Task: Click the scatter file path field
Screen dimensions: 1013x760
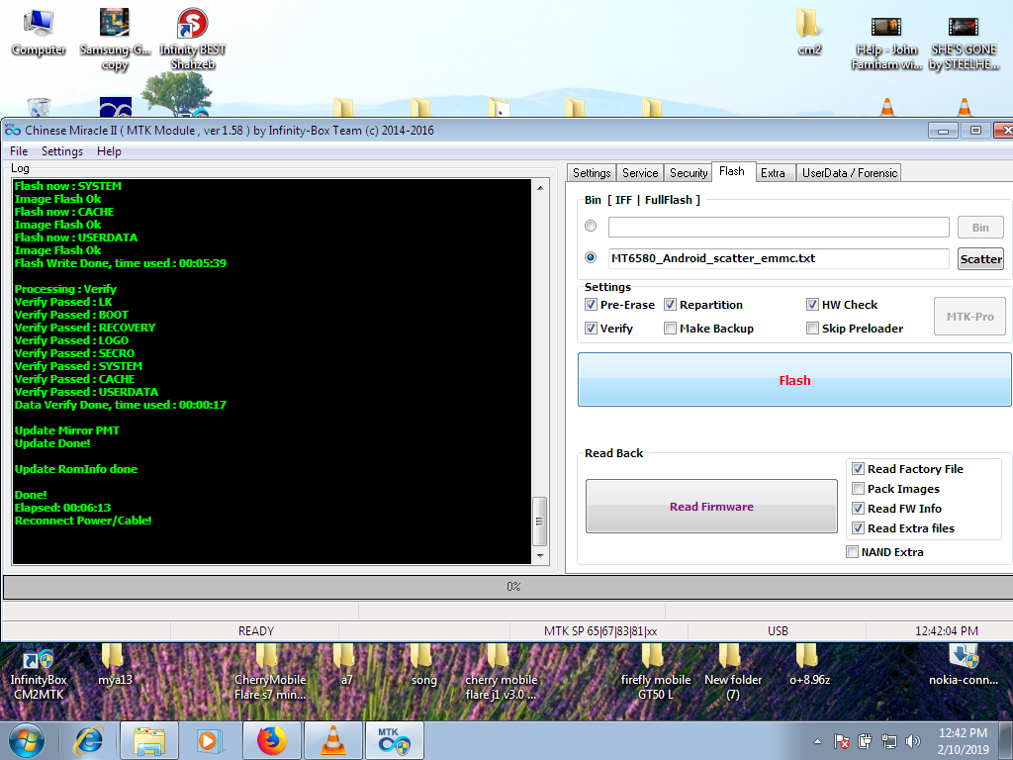Action: tap(779, 258)
